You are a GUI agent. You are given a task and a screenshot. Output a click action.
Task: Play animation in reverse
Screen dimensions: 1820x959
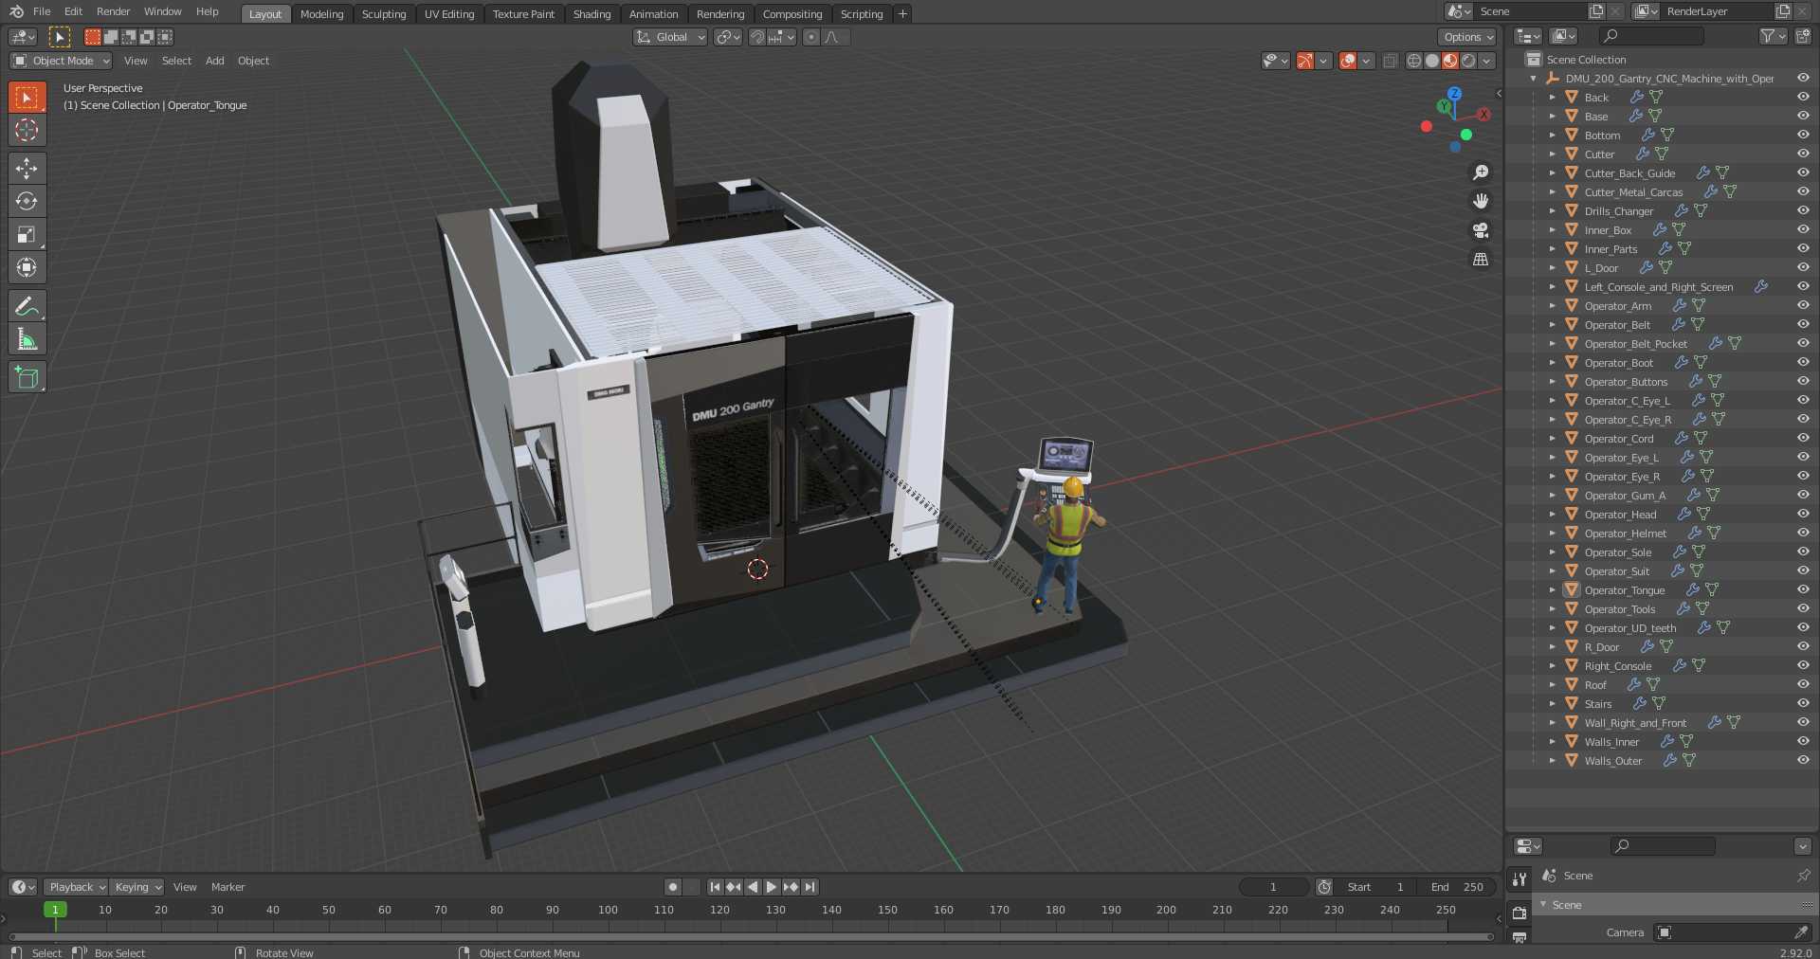[753, 887]
